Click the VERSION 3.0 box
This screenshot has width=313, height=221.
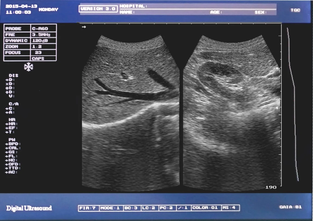pos(98,9)
